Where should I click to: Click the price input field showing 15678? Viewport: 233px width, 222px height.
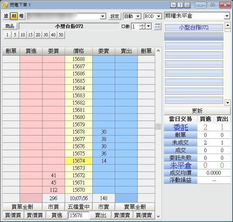point(79,215)
